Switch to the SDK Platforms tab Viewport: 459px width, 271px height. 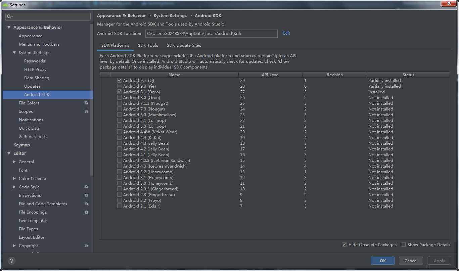pos(115,45)
